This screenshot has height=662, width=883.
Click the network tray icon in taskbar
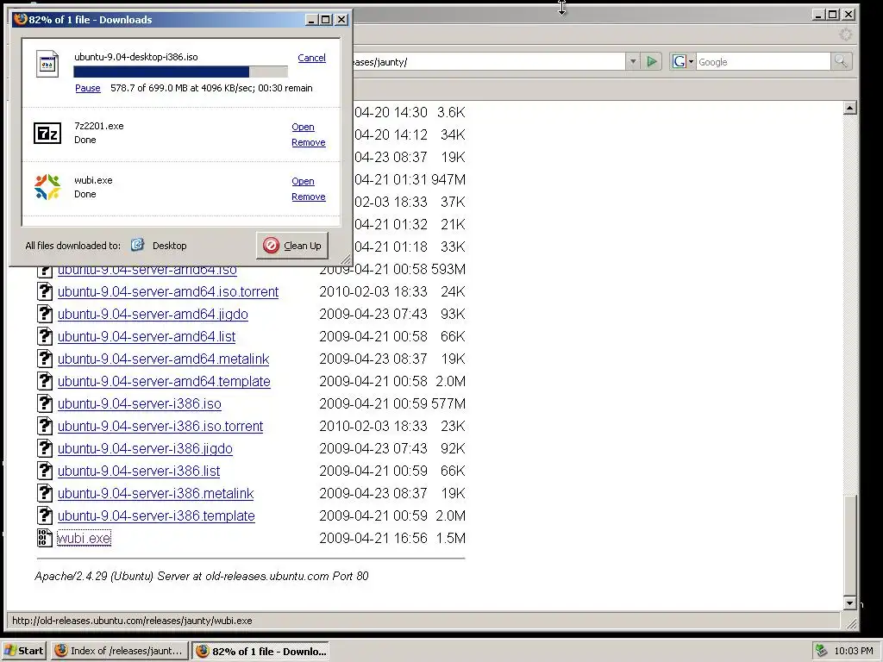point(821,651)
